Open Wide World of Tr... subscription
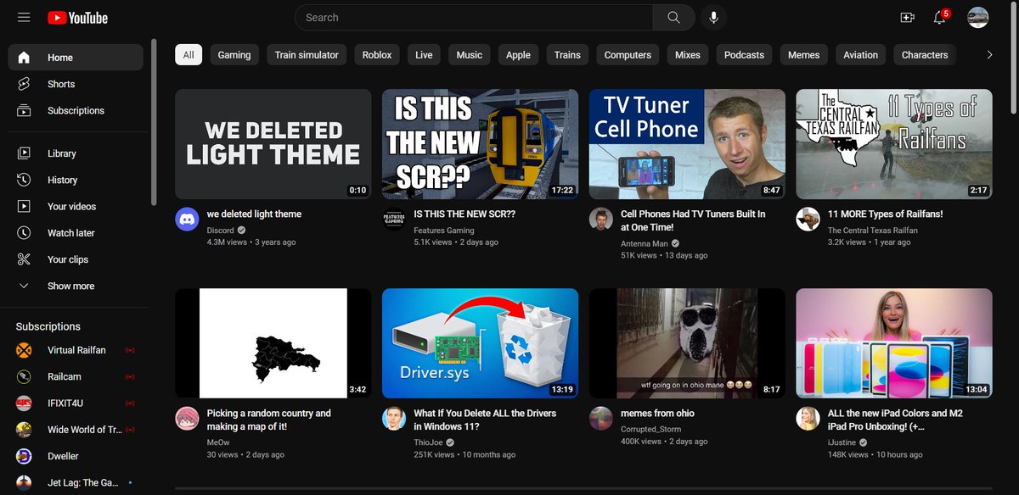This screenshot has width=1019, height=495. [76, 430]
